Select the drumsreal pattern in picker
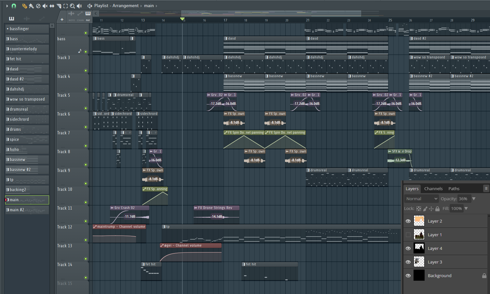490x294 pixels. [x=27, y=109]
